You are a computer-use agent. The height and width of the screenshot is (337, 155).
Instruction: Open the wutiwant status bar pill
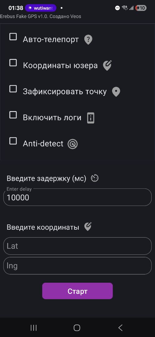point(41,8)
